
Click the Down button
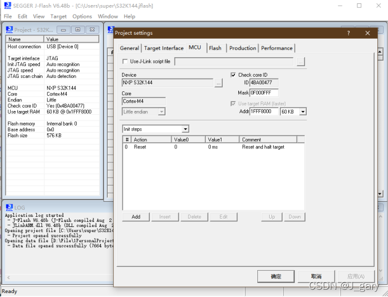[295, 217]
